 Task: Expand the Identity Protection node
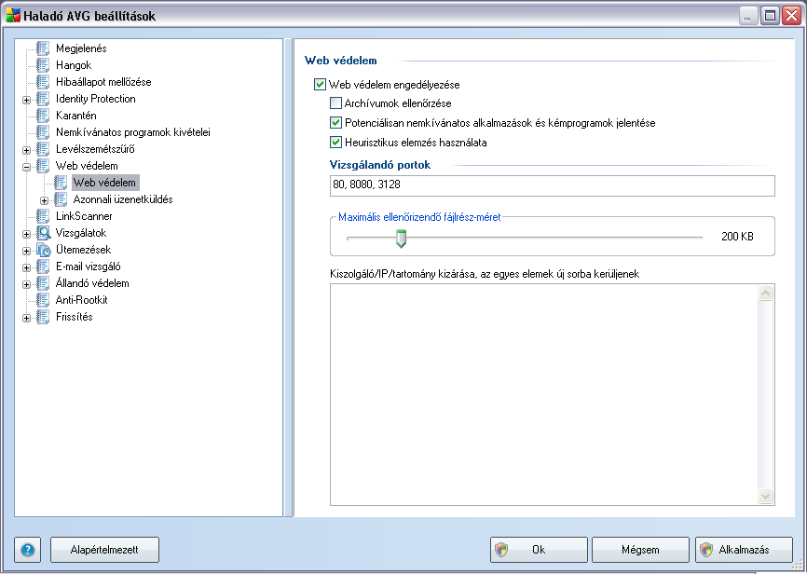[x=27, y=100]
